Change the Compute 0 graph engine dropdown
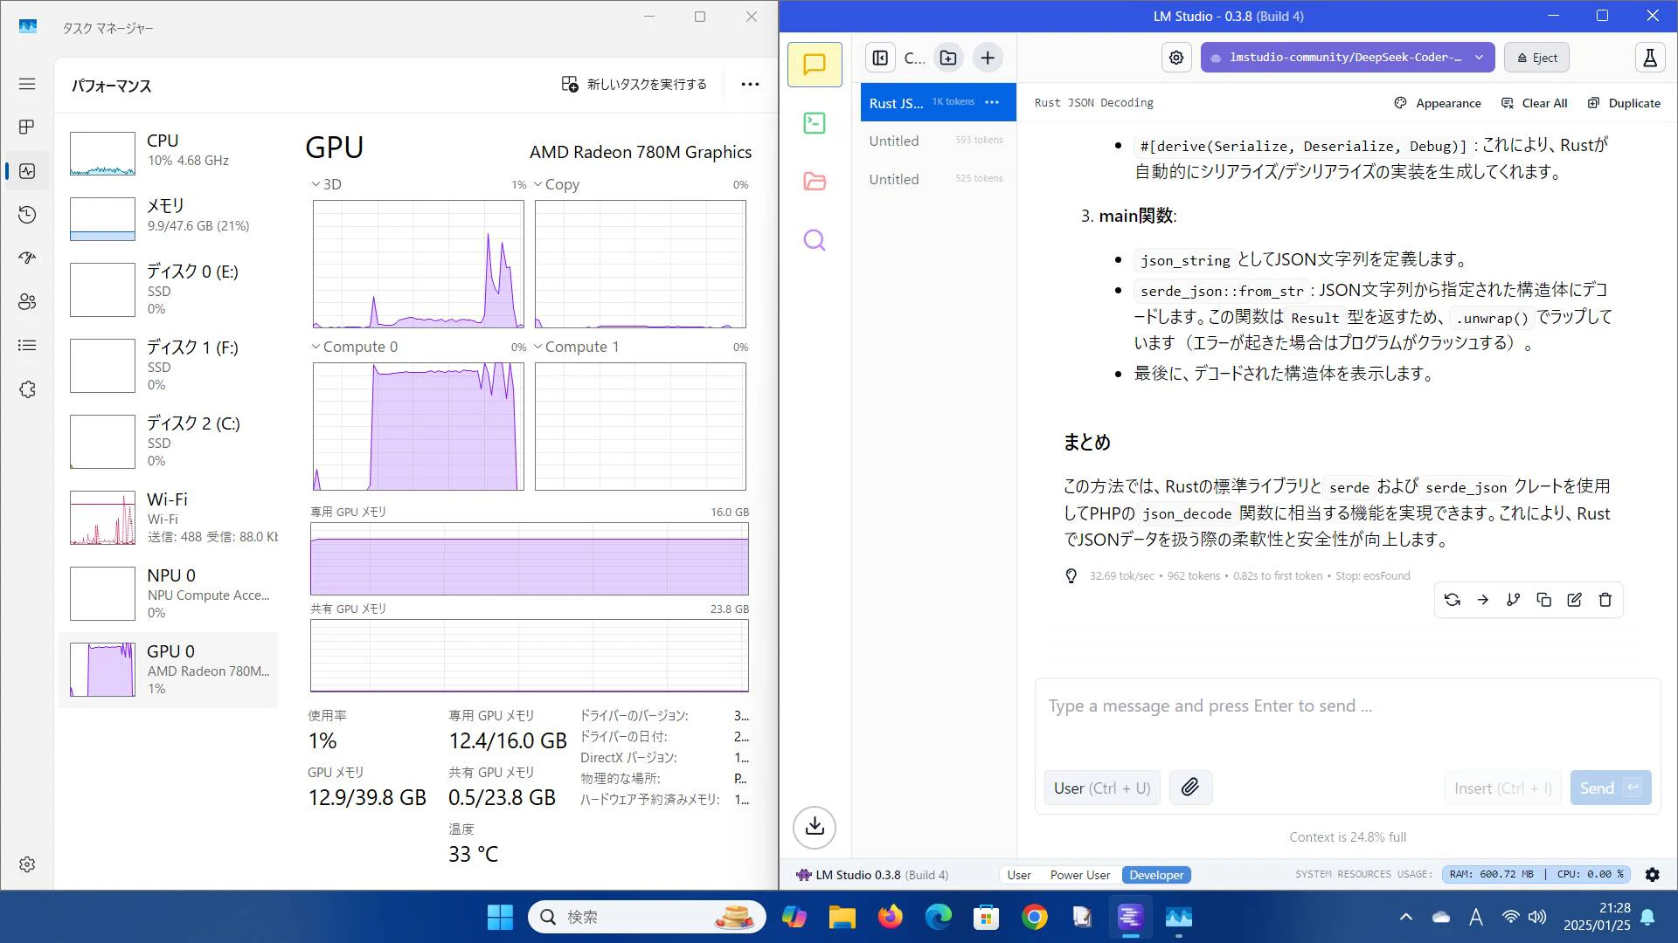 (355, 348)
